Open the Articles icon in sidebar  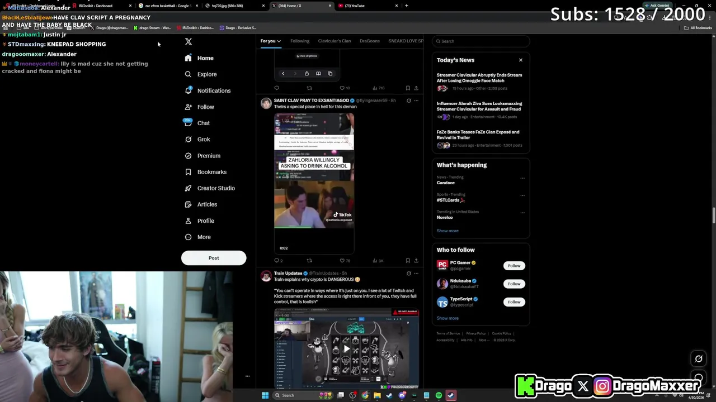tap(188, 204)
